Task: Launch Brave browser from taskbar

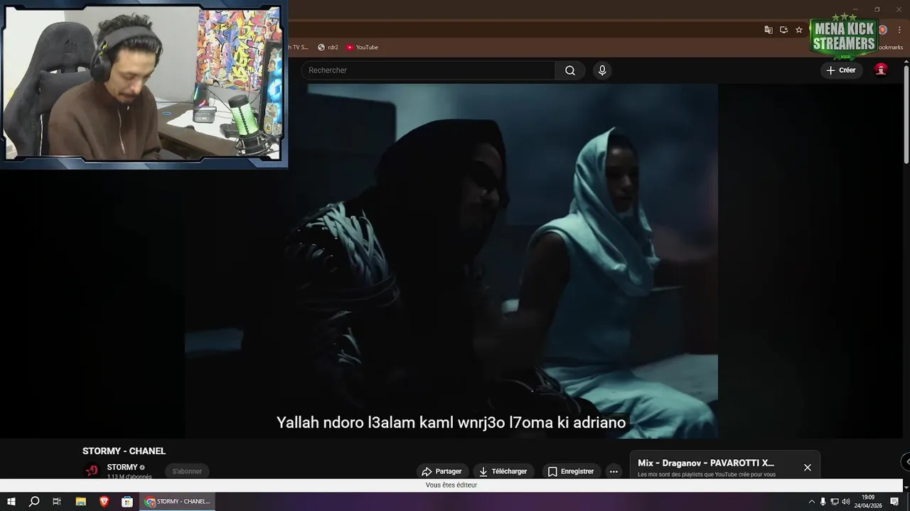Action: (x=105, y=502)
